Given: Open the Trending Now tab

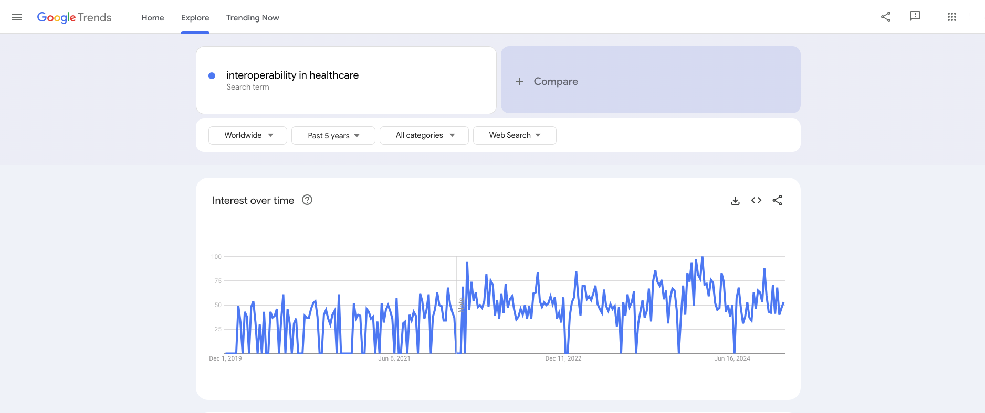Looking at the screenshot, I should (253, 17).
